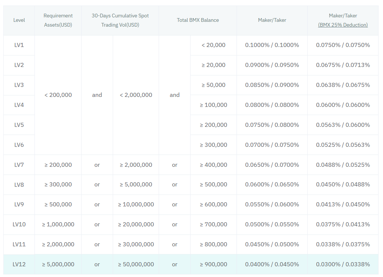Select the < 200,000 requirement assets cell
The width and height of the screenshot is (383, 277).
point(58,95)
